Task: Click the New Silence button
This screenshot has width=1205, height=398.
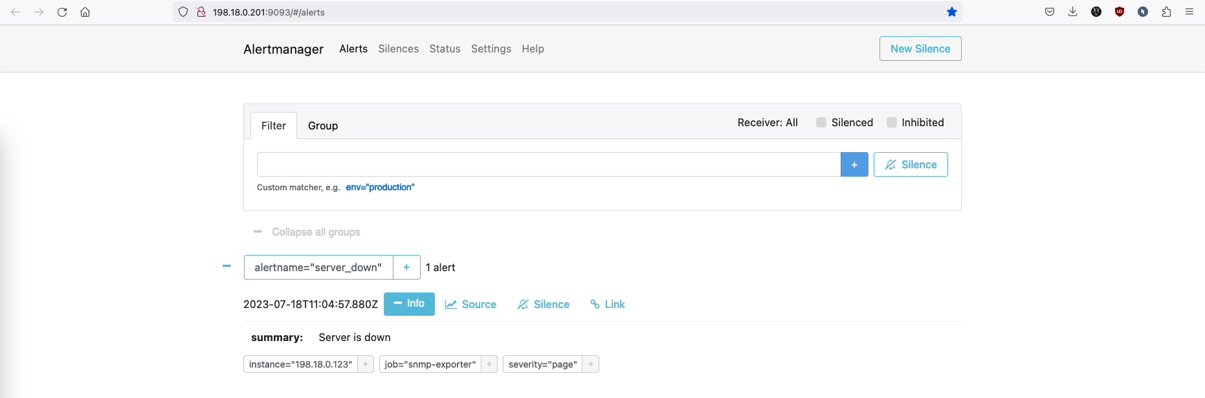Action: pyautogui.click(x=920, y=49)
